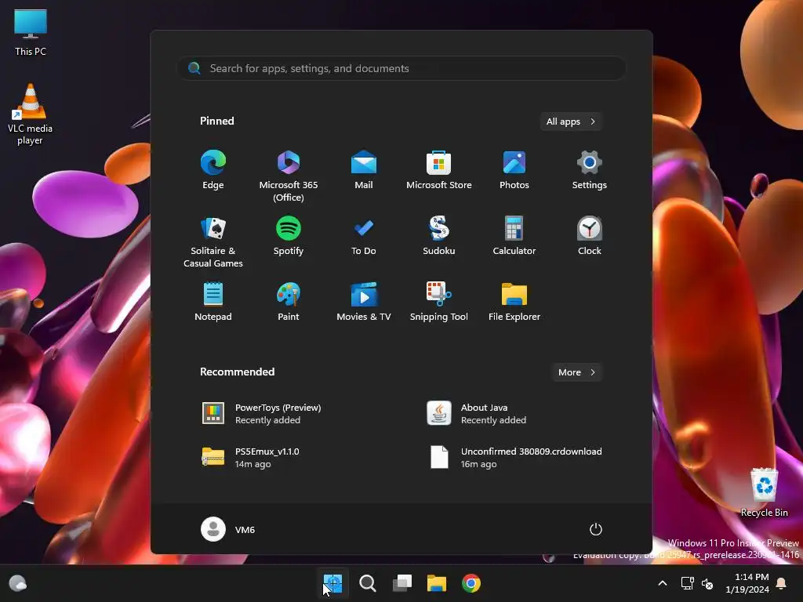
Task: Open the Clock app
Action: coord(590,236)
